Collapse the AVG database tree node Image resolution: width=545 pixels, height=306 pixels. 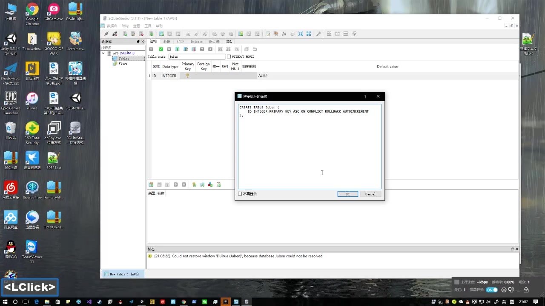pyautogui.click(x=103, y=53)
